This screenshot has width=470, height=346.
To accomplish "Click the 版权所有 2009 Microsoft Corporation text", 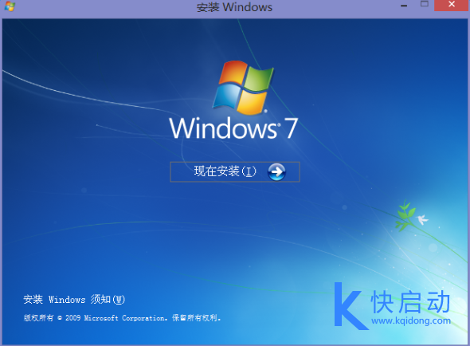I will pos(123,318).
